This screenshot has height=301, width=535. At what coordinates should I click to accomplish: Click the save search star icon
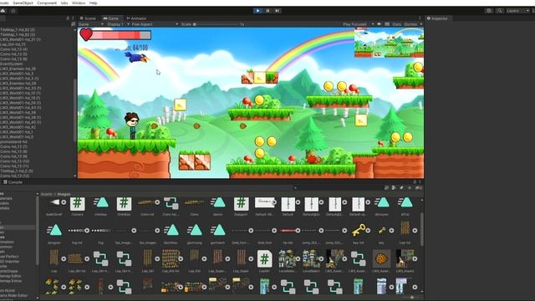[410, 187]
